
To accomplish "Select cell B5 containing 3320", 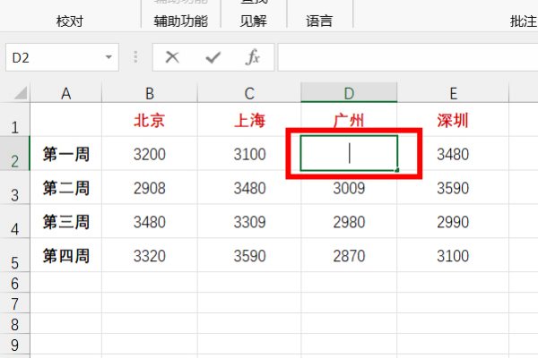I will point(150,255).
